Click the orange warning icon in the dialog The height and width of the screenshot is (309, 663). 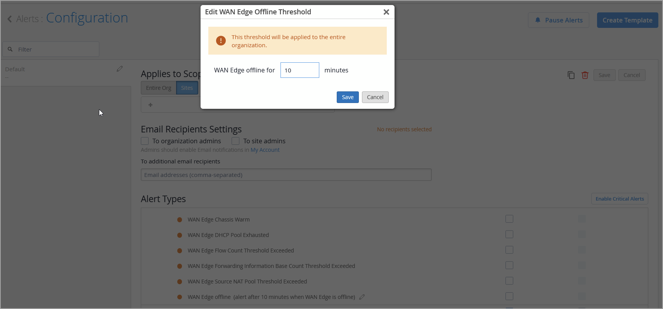(221, 41)
